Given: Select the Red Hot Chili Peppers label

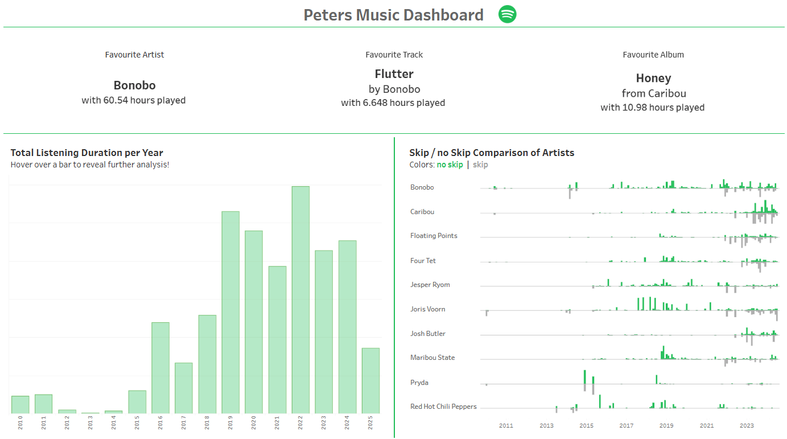Looking at the screenshot, I should pyautogui.click(x=443, y=407).
